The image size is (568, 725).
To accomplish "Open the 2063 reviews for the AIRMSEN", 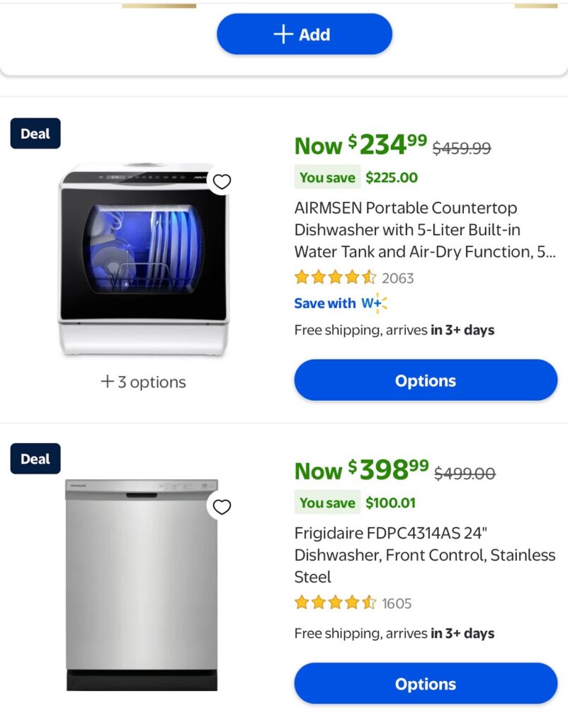I will pyautogui.click(x=397, y=278).
